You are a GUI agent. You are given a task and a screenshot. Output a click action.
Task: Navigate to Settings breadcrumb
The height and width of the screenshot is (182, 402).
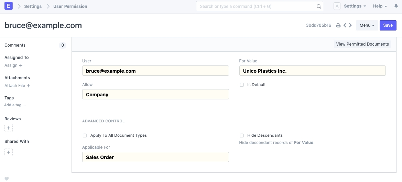(33, 7)
